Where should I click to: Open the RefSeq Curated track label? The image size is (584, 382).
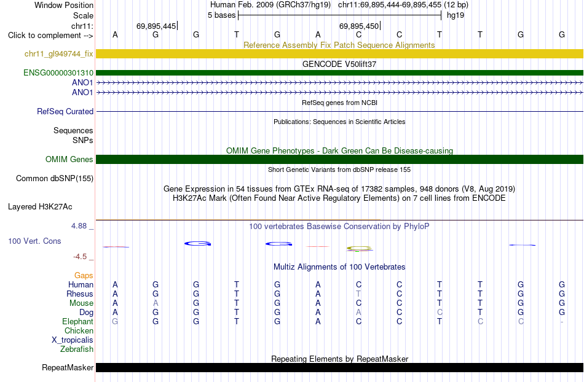pyautogui.click(x=65, y=112)
